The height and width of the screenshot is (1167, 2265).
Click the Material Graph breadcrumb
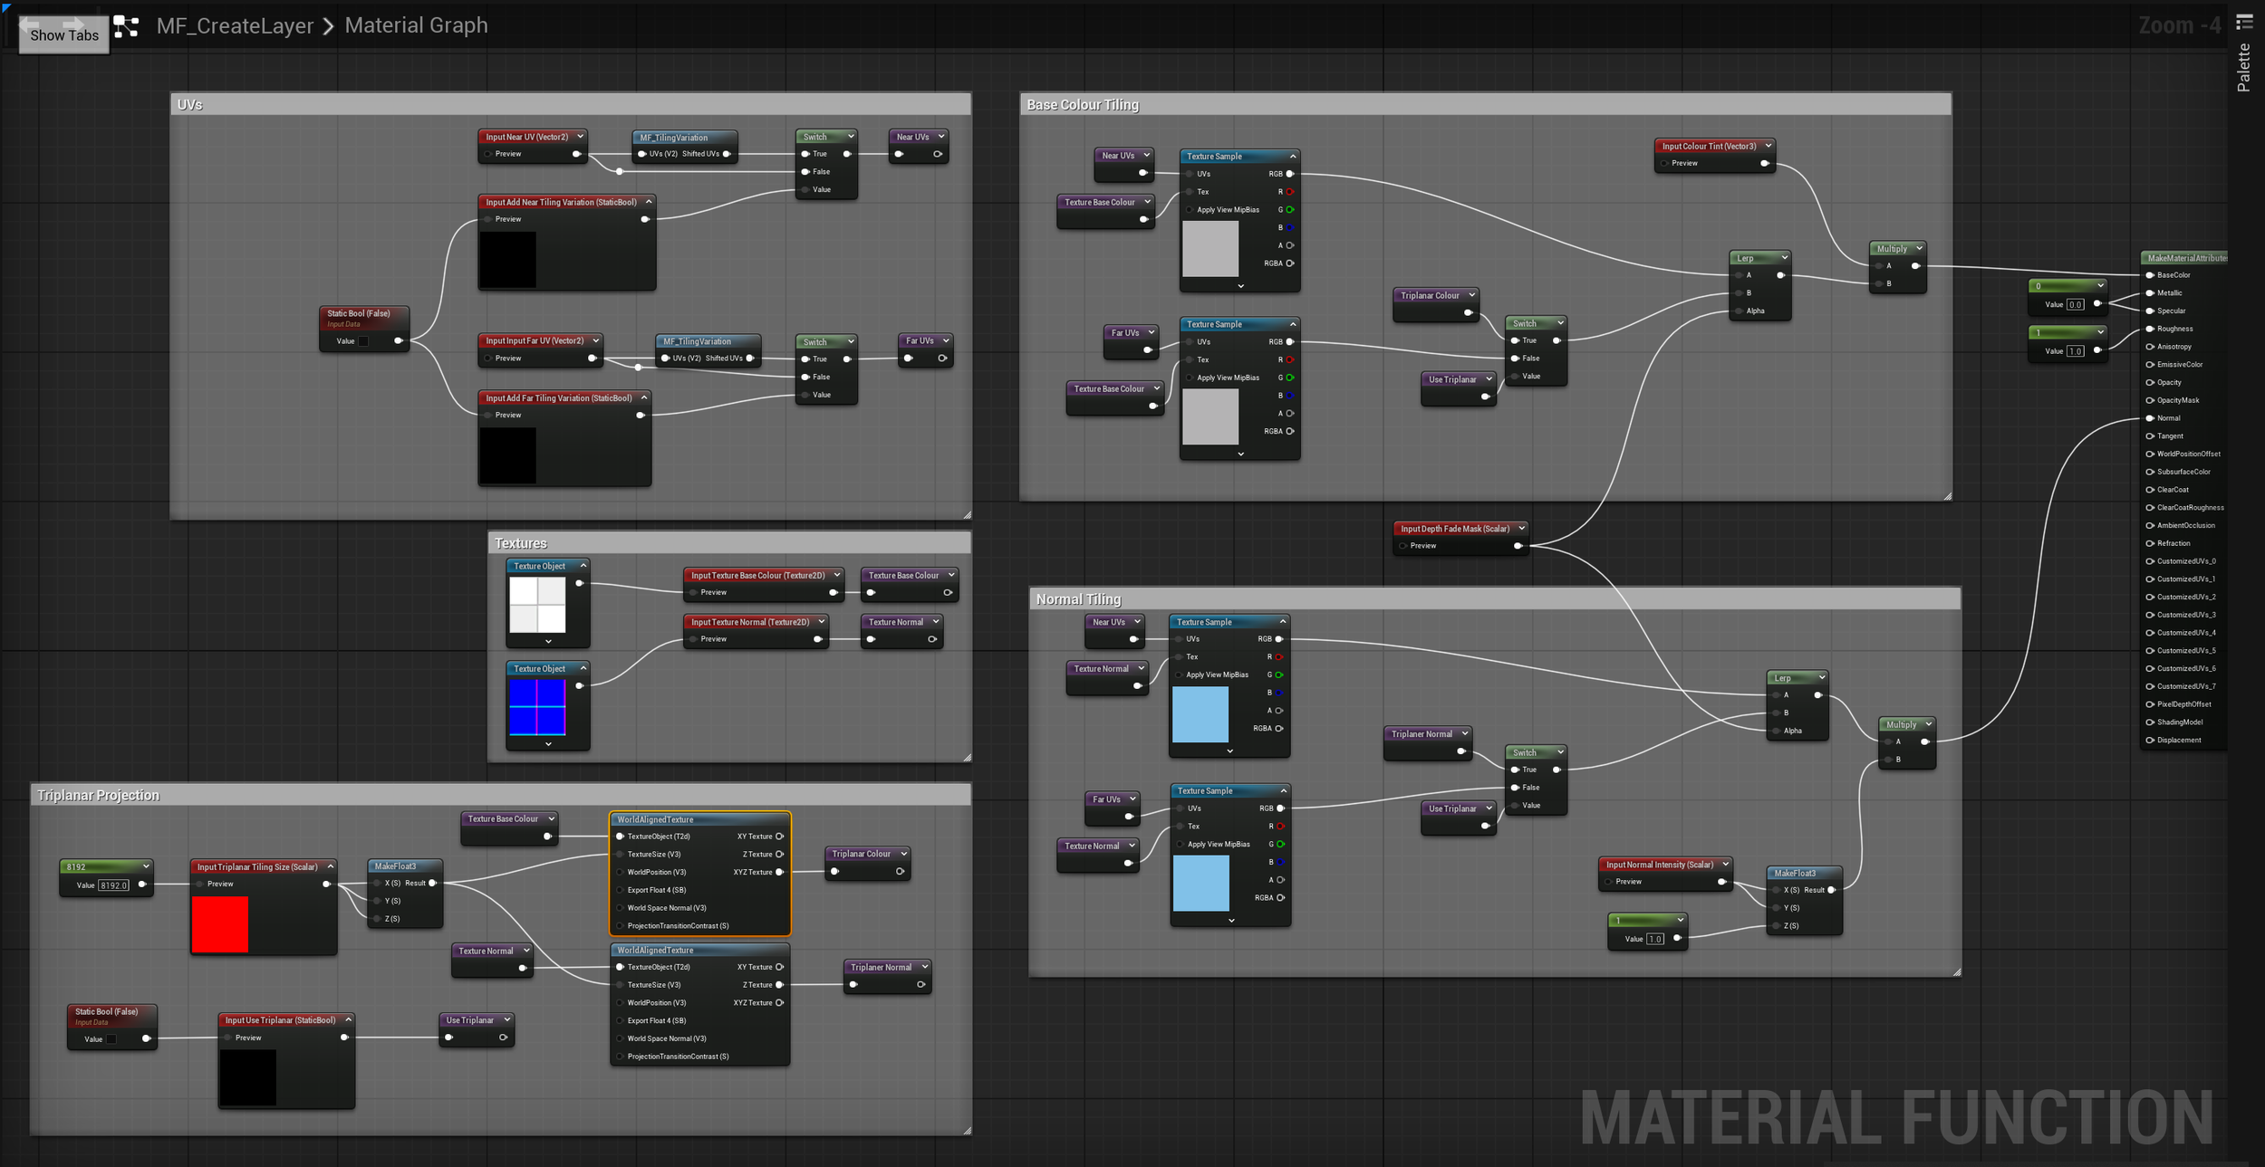click(416, 25)
